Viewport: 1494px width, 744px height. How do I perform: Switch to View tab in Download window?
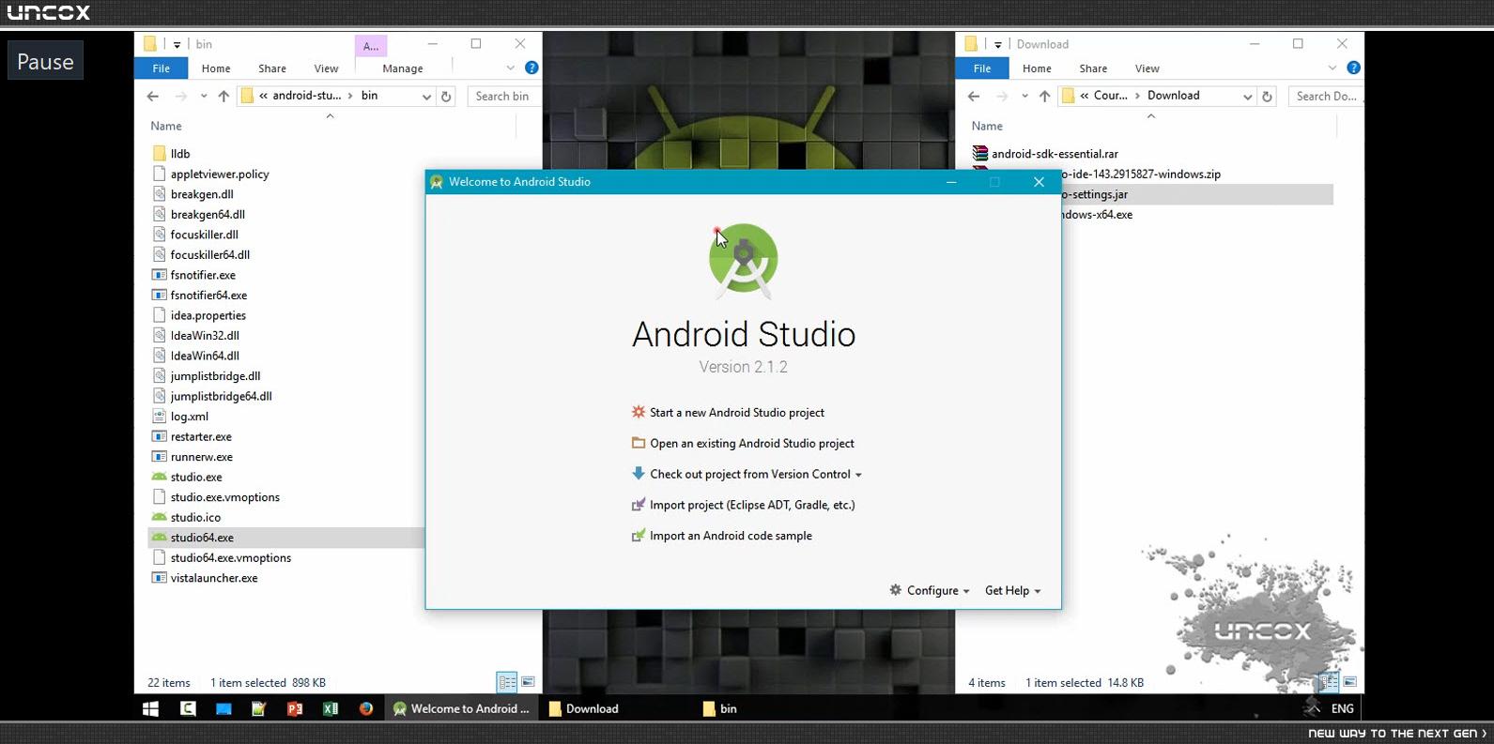click(1147, 68)
